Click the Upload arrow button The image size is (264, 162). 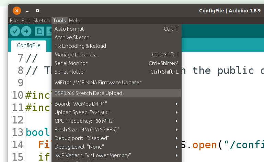pos(26,31)
